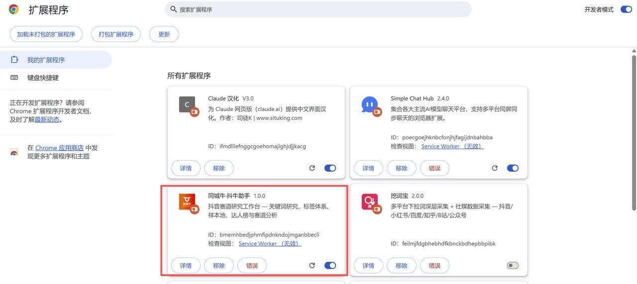Click 加载未打包的扩展程序 button

tap(46, 34)
